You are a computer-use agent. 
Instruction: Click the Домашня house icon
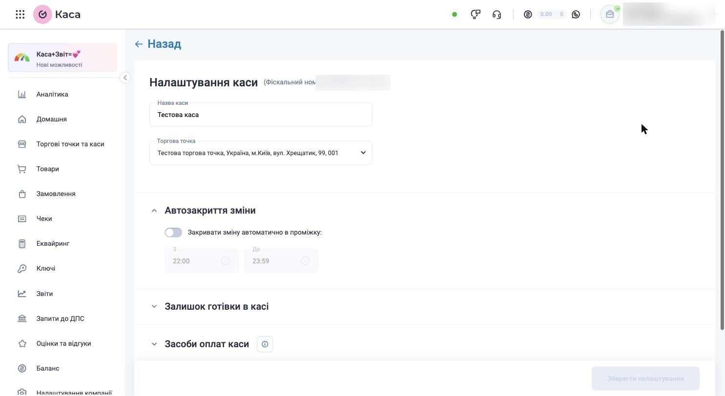click(22, 119)
